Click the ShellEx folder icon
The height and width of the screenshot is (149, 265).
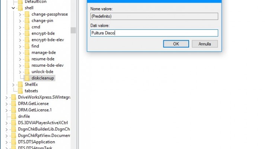click(x=20, y=85)
